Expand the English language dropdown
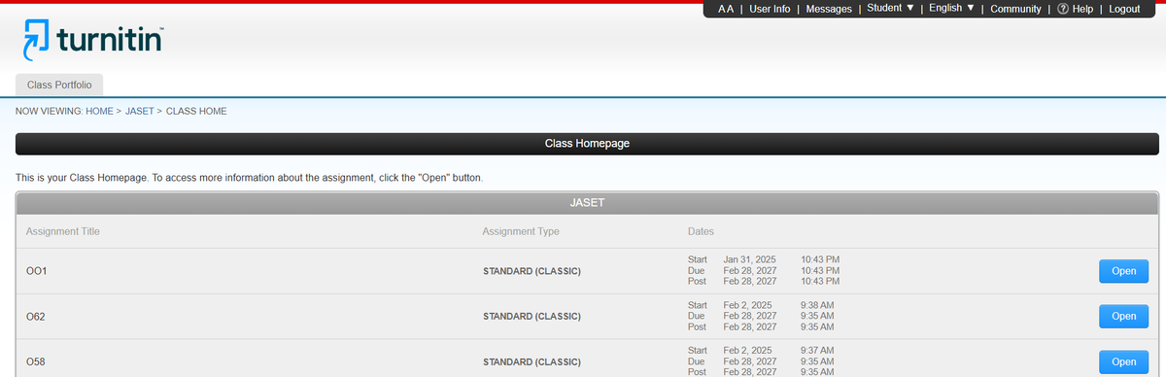 (951, 9)
